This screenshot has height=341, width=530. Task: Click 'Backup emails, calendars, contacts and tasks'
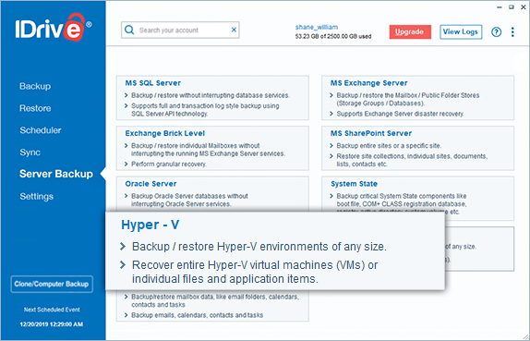(x=197, y=315)
